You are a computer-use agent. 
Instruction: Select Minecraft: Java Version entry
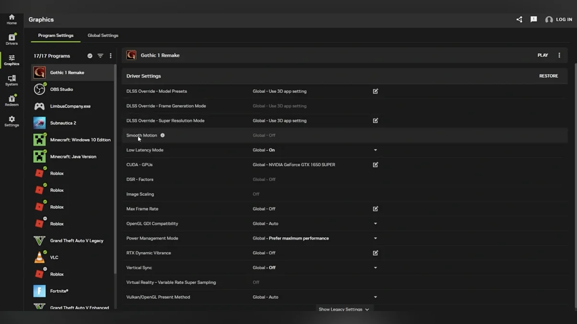[72, 156]
